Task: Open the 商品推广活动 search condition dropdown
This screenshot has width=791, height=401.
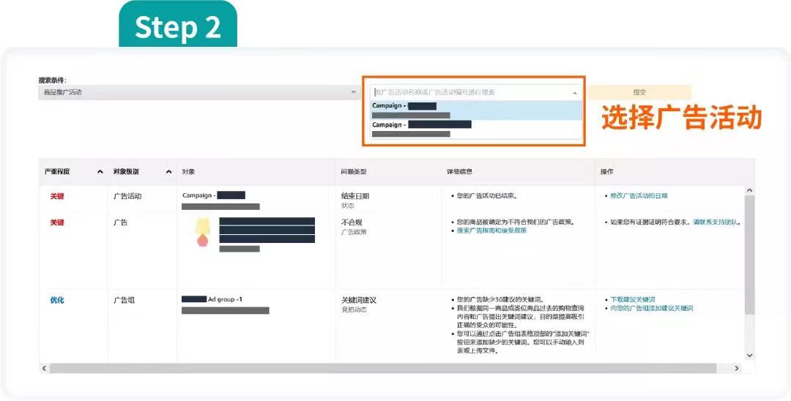Action: click(x=198, y=93)
